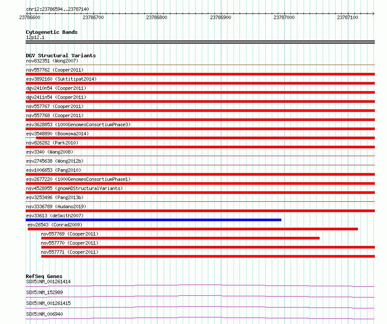387x324 pixels.
Task: Click the DGV Structural Variants track heading
Action: pos(61,56)
